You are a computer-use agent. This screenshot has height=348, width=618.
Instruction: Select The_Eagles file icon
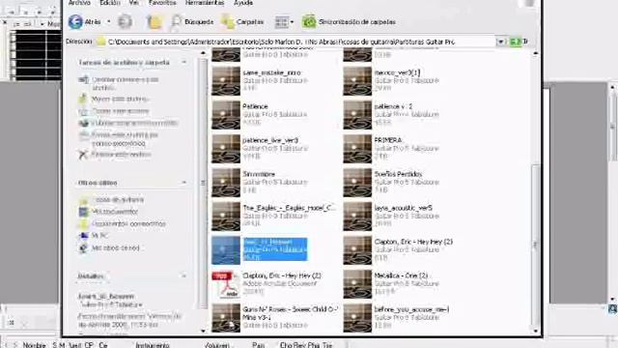[x=226, y=217]
